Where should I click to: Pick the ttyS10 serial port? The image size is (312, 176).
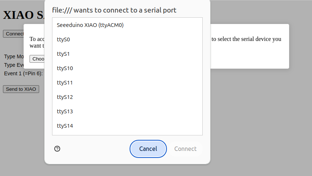click(x=65, y=68)
